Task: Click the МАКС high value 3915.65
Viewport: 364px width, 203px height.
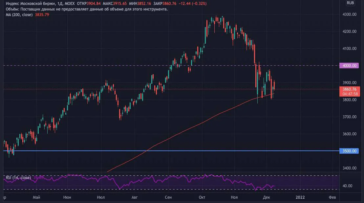Action: pos(120,4)
